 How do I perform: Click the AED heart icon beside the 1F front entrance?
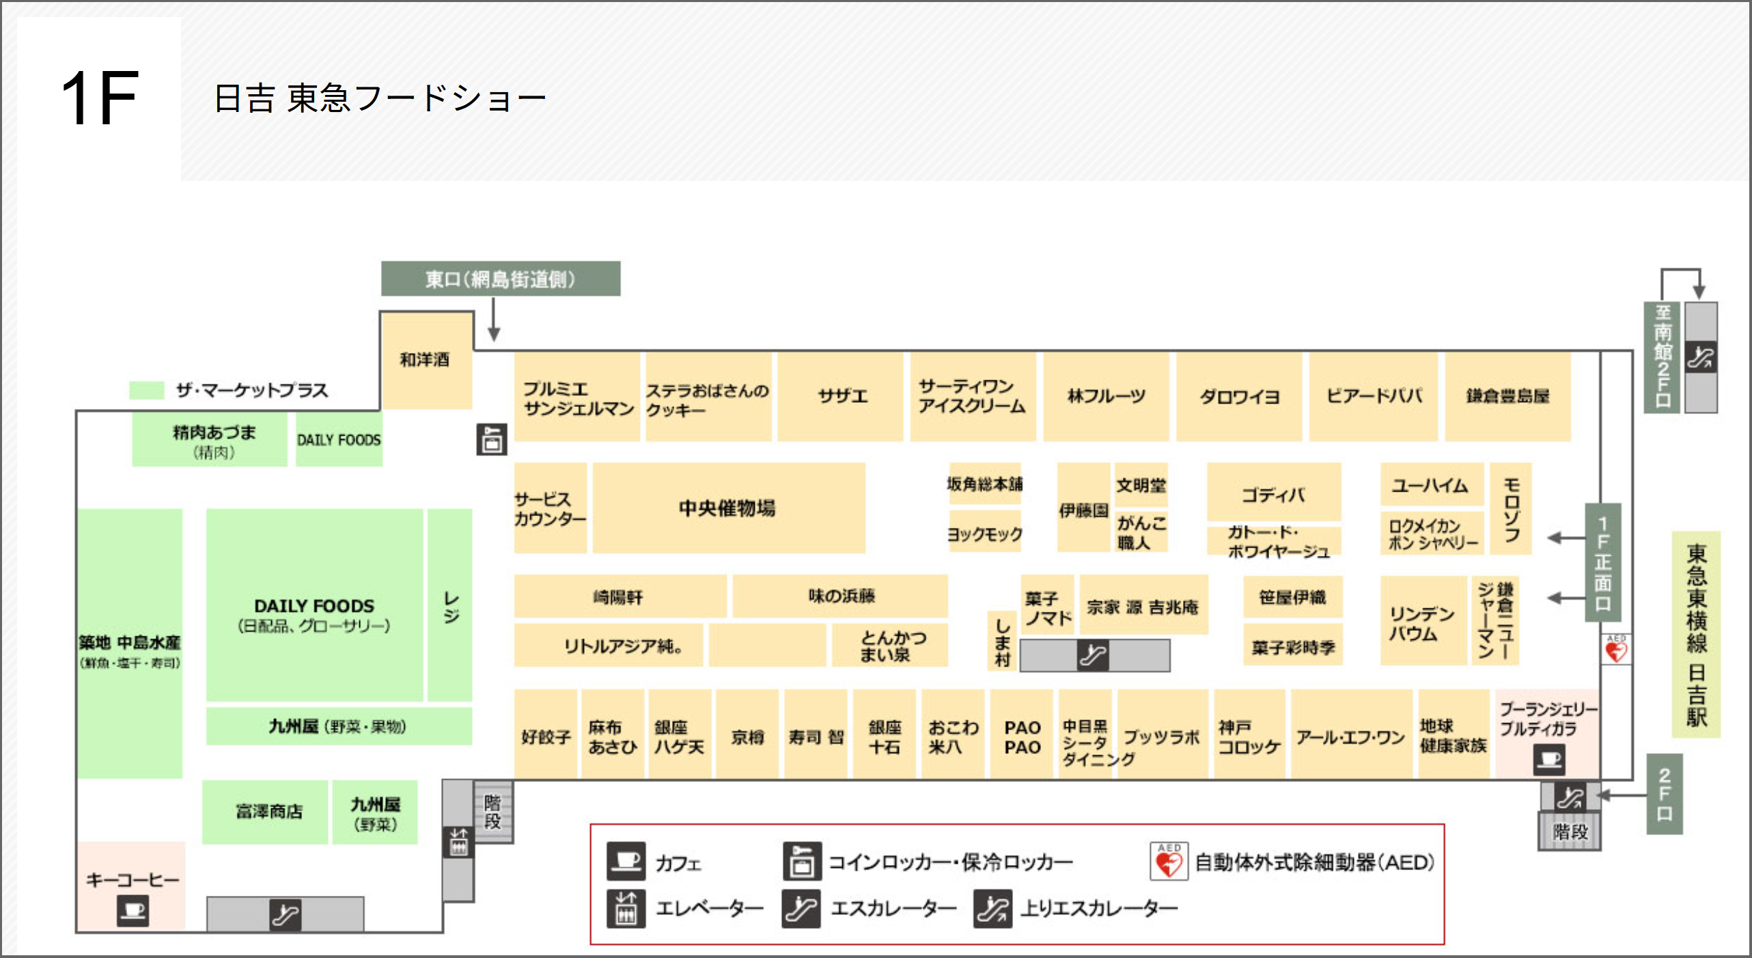1616,650
